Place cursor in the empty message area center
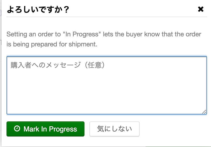Viewport: 211px width, 147px height. coord(107,85)
